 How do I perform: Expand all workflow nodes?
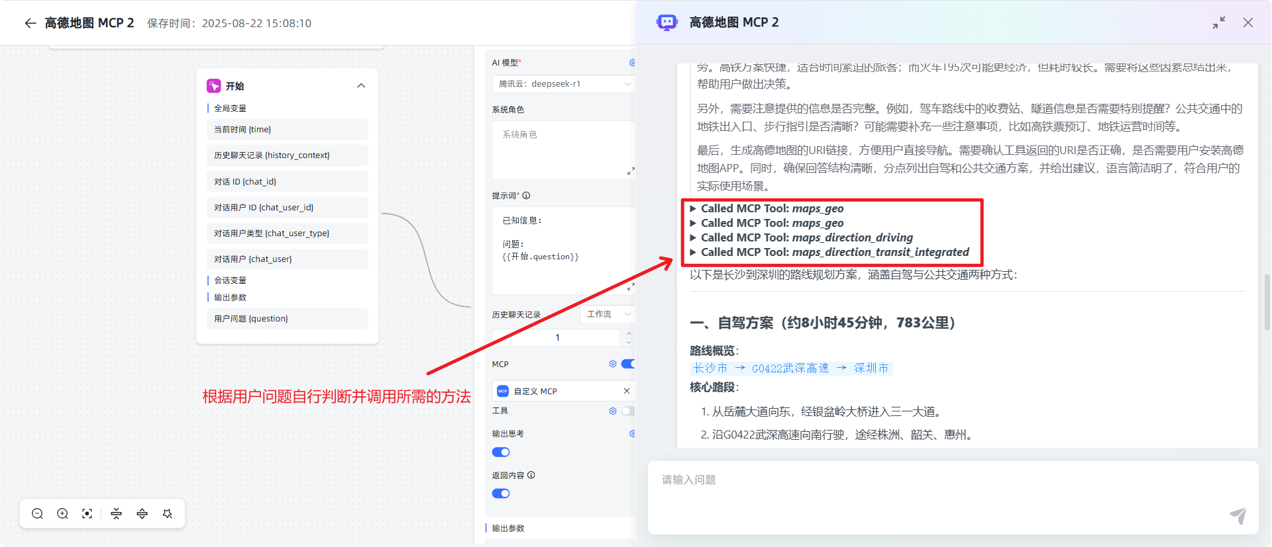[x=142, y=514]
